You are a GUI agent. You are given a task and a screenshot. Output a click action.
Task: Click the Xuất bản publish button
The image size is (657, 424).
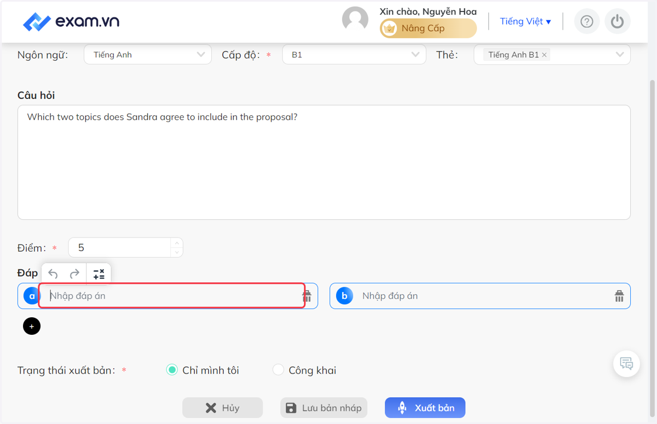[x=425, y=408]
